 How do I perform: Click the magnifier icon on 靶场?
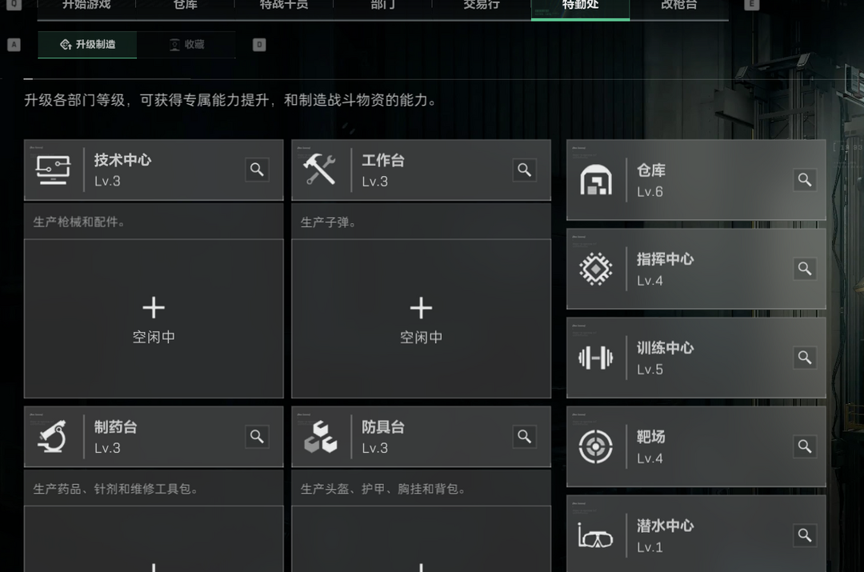804,446
